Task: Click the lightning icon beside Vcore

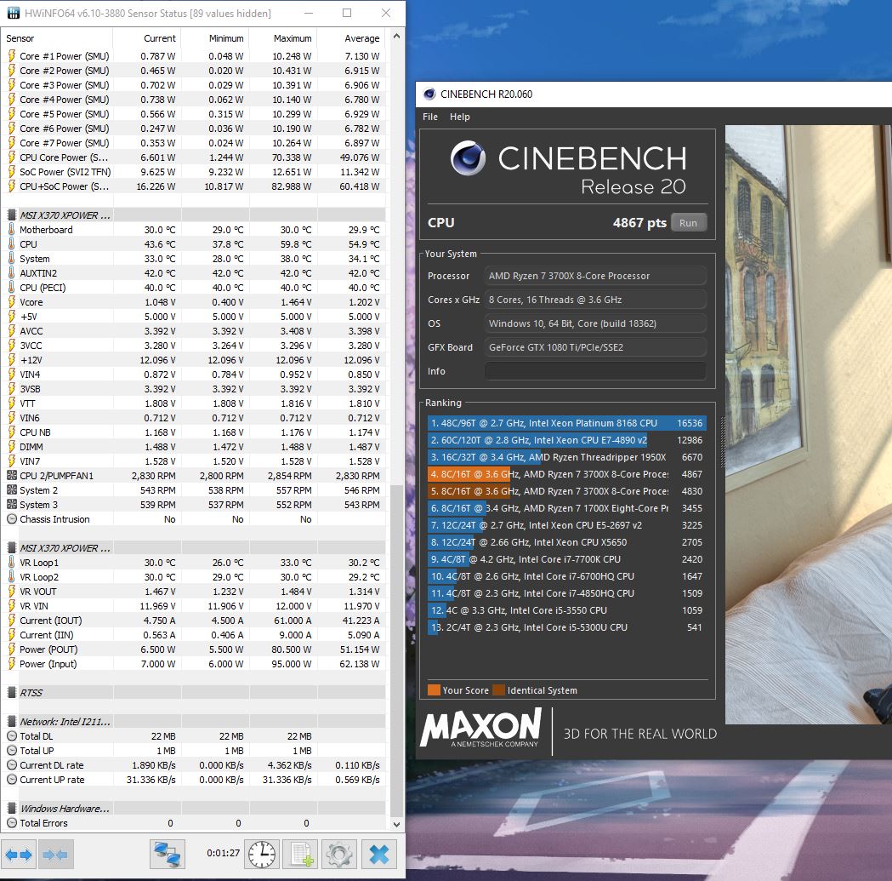Action: [11, 302]
